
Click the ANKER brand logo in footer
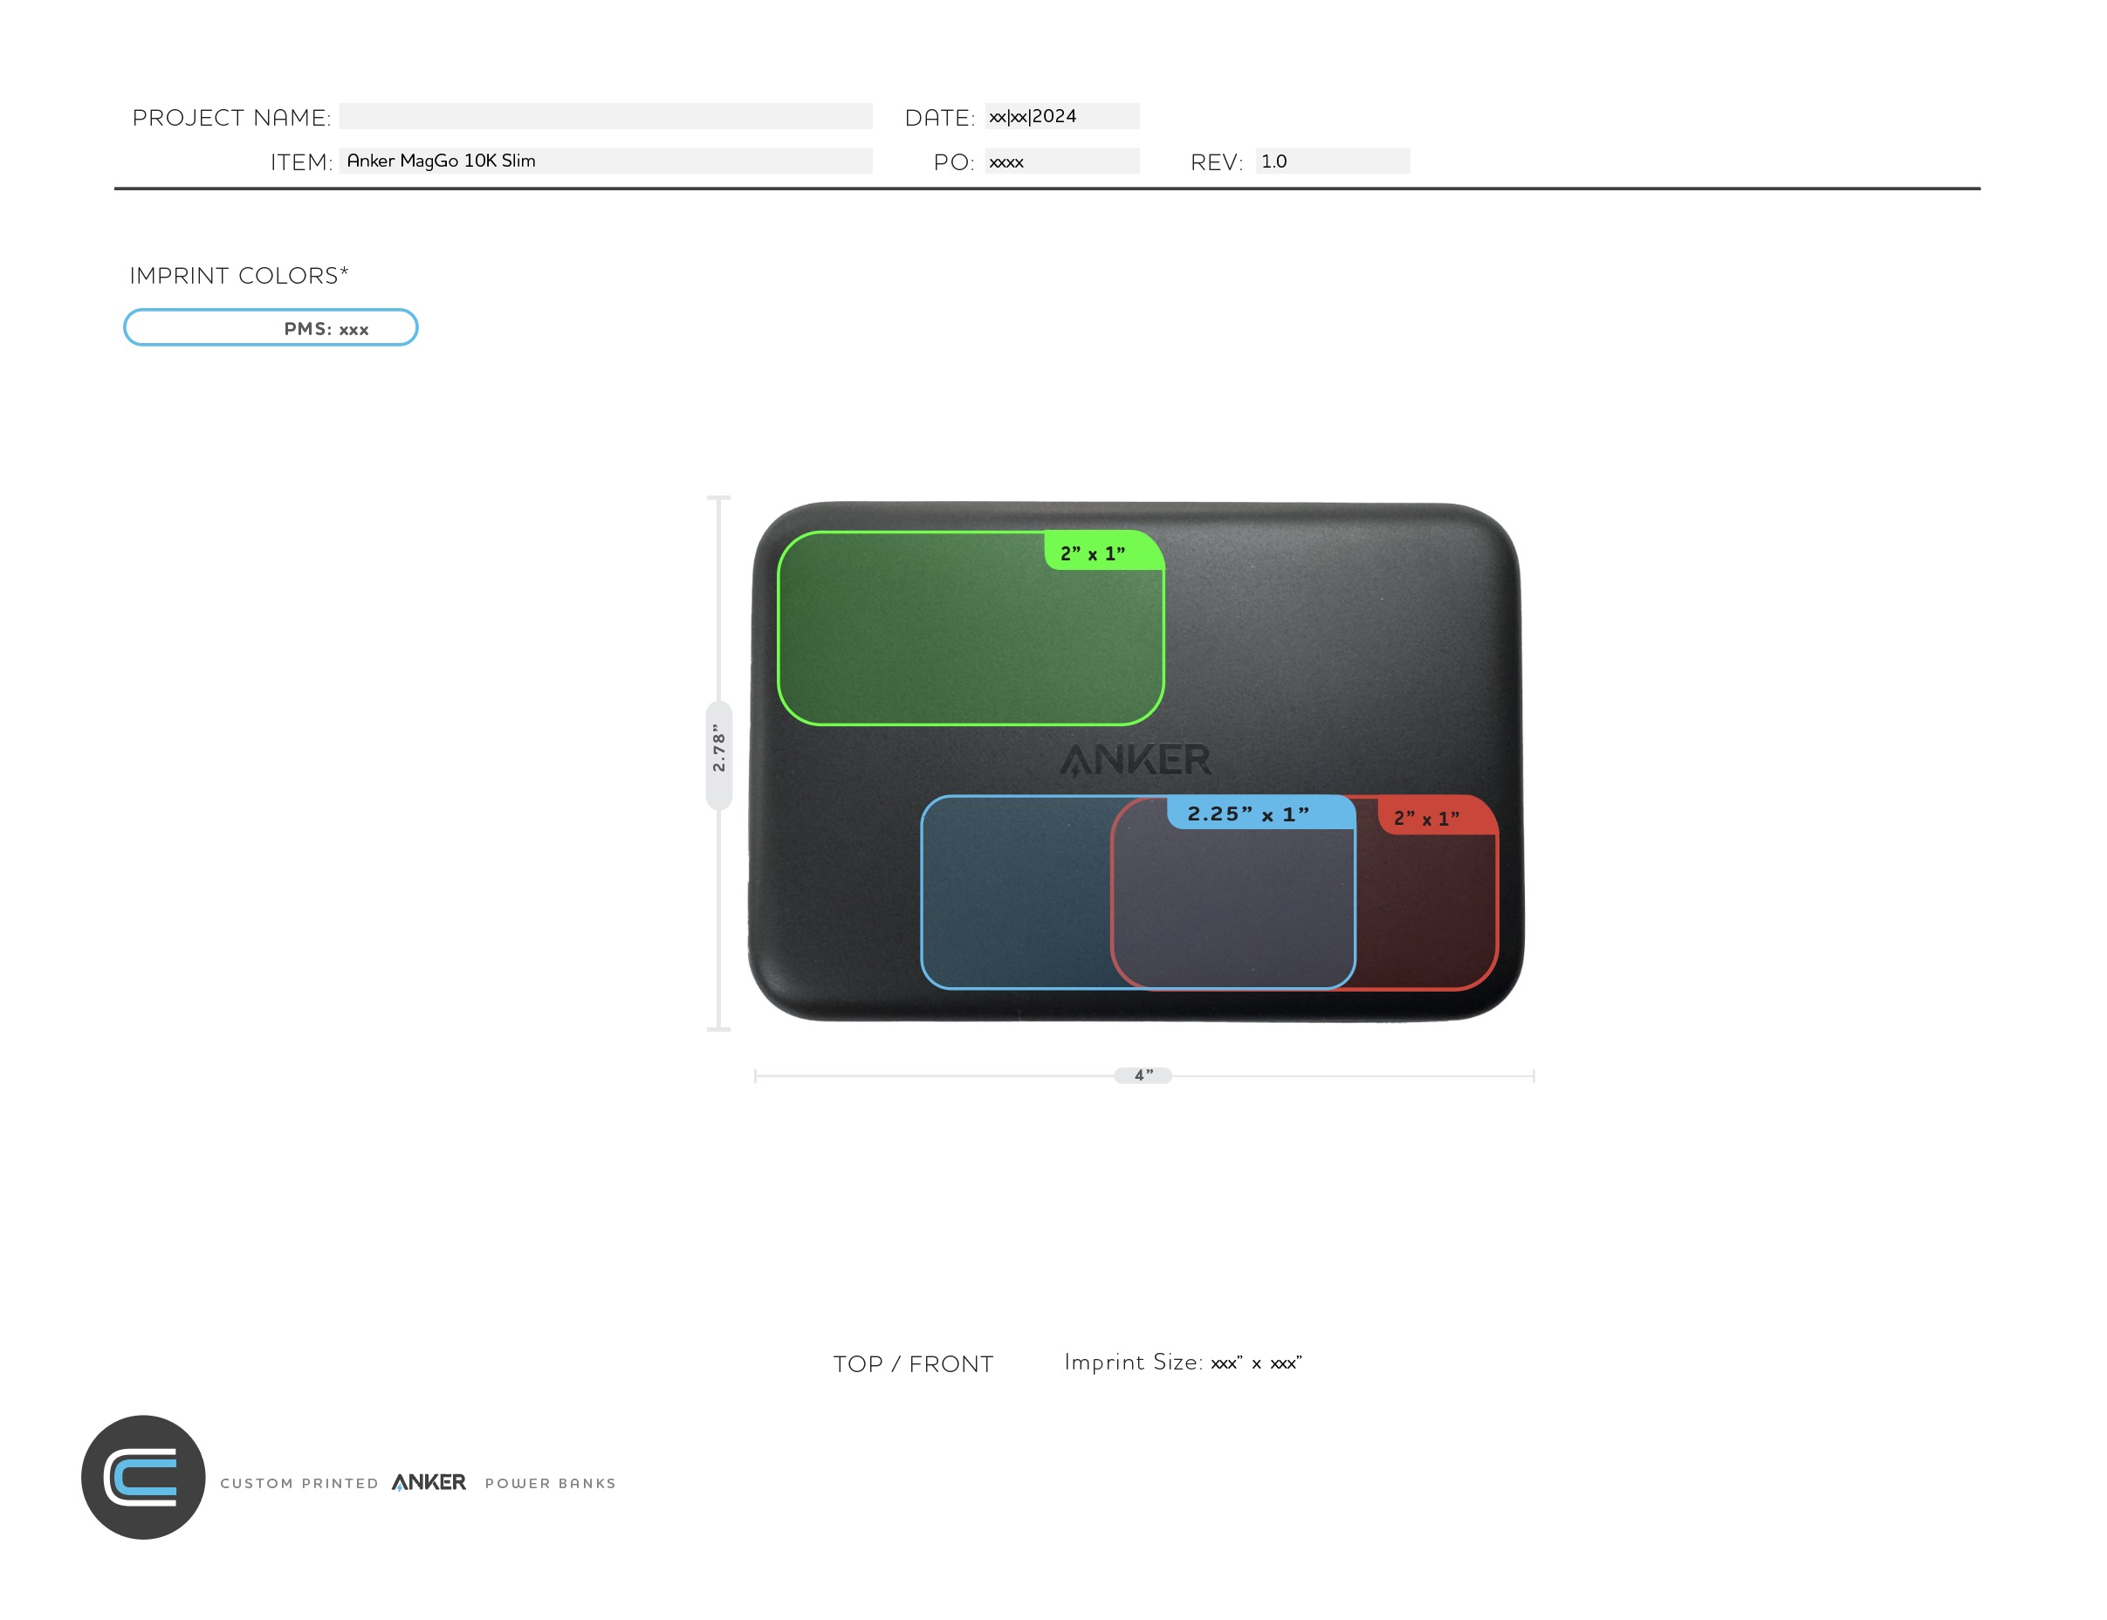[x=429, y=1482]
